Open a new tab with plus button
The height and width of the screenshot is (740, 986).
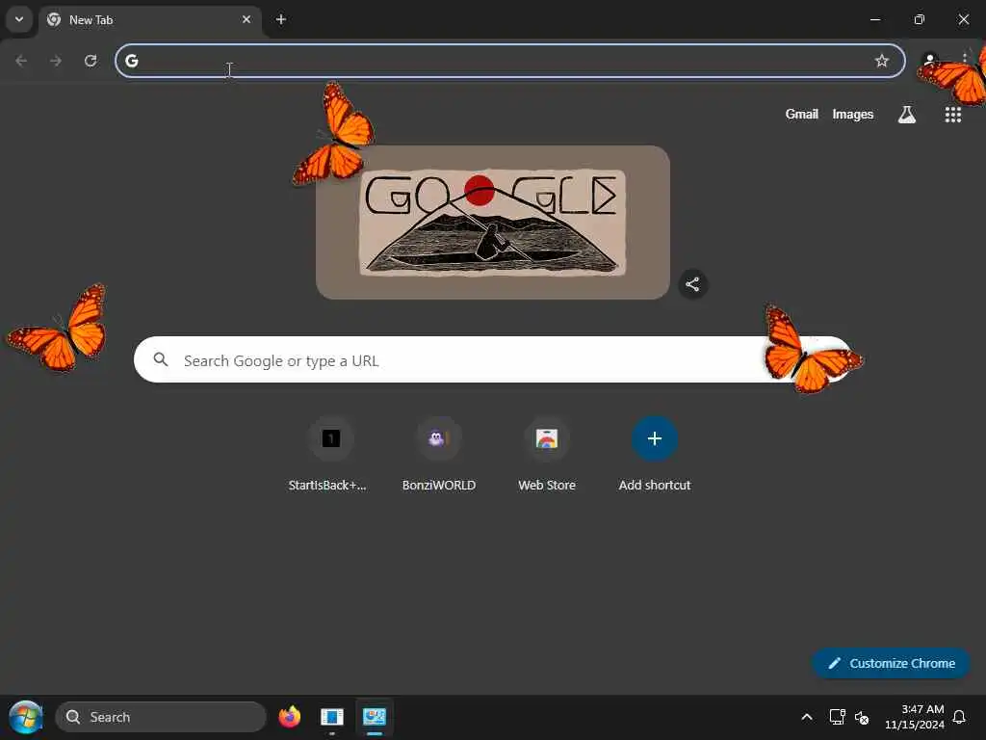click(281, 19)
